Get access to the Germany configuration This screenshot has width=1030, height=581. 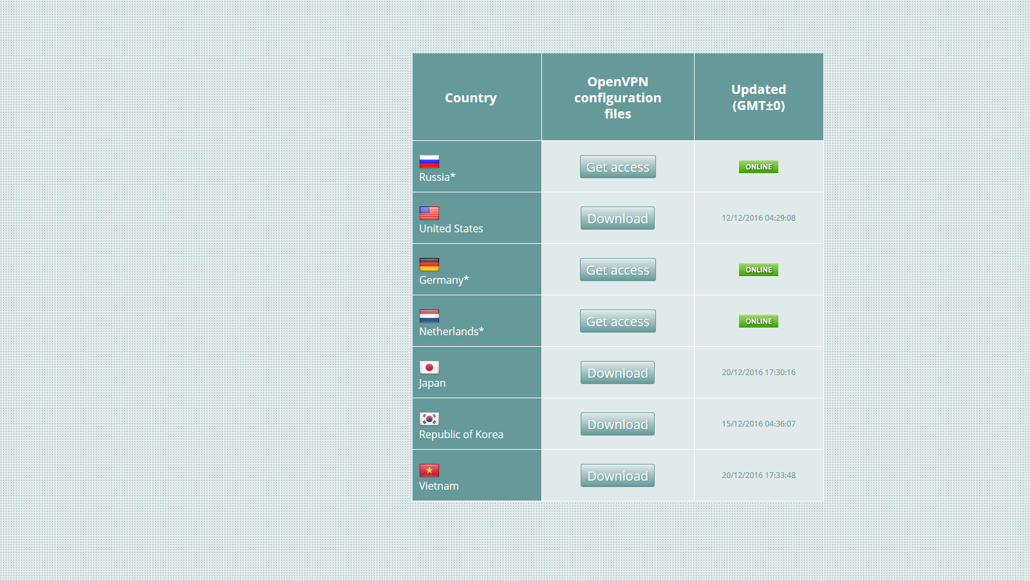click(x=618, y=270)
